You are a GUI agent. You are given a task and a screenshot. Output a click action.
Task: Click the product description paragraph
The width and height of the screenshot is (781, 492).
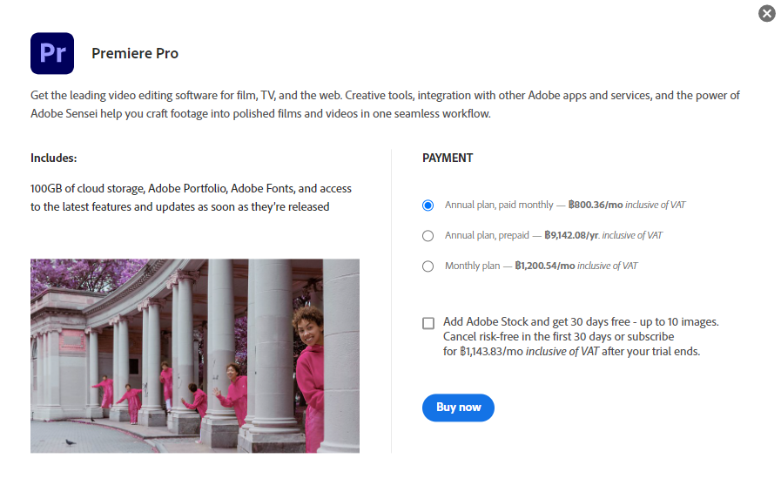pos(385,104)
